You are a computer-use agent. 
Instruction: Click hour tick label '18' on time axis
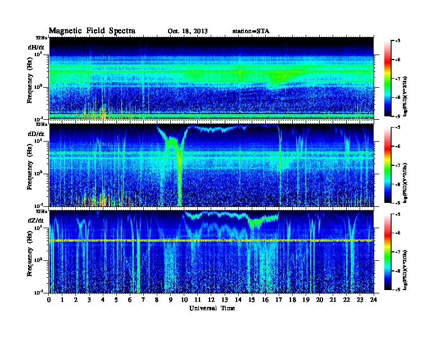coord(292,300)
